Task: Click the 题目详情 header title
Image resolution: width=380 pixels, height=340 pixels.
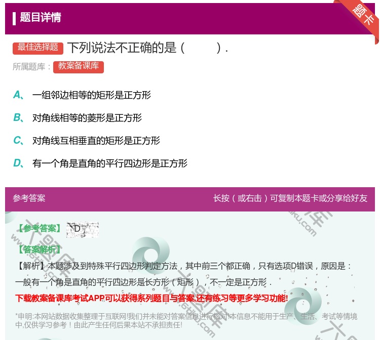Action: pyautogui.click(x=41, y=17)
